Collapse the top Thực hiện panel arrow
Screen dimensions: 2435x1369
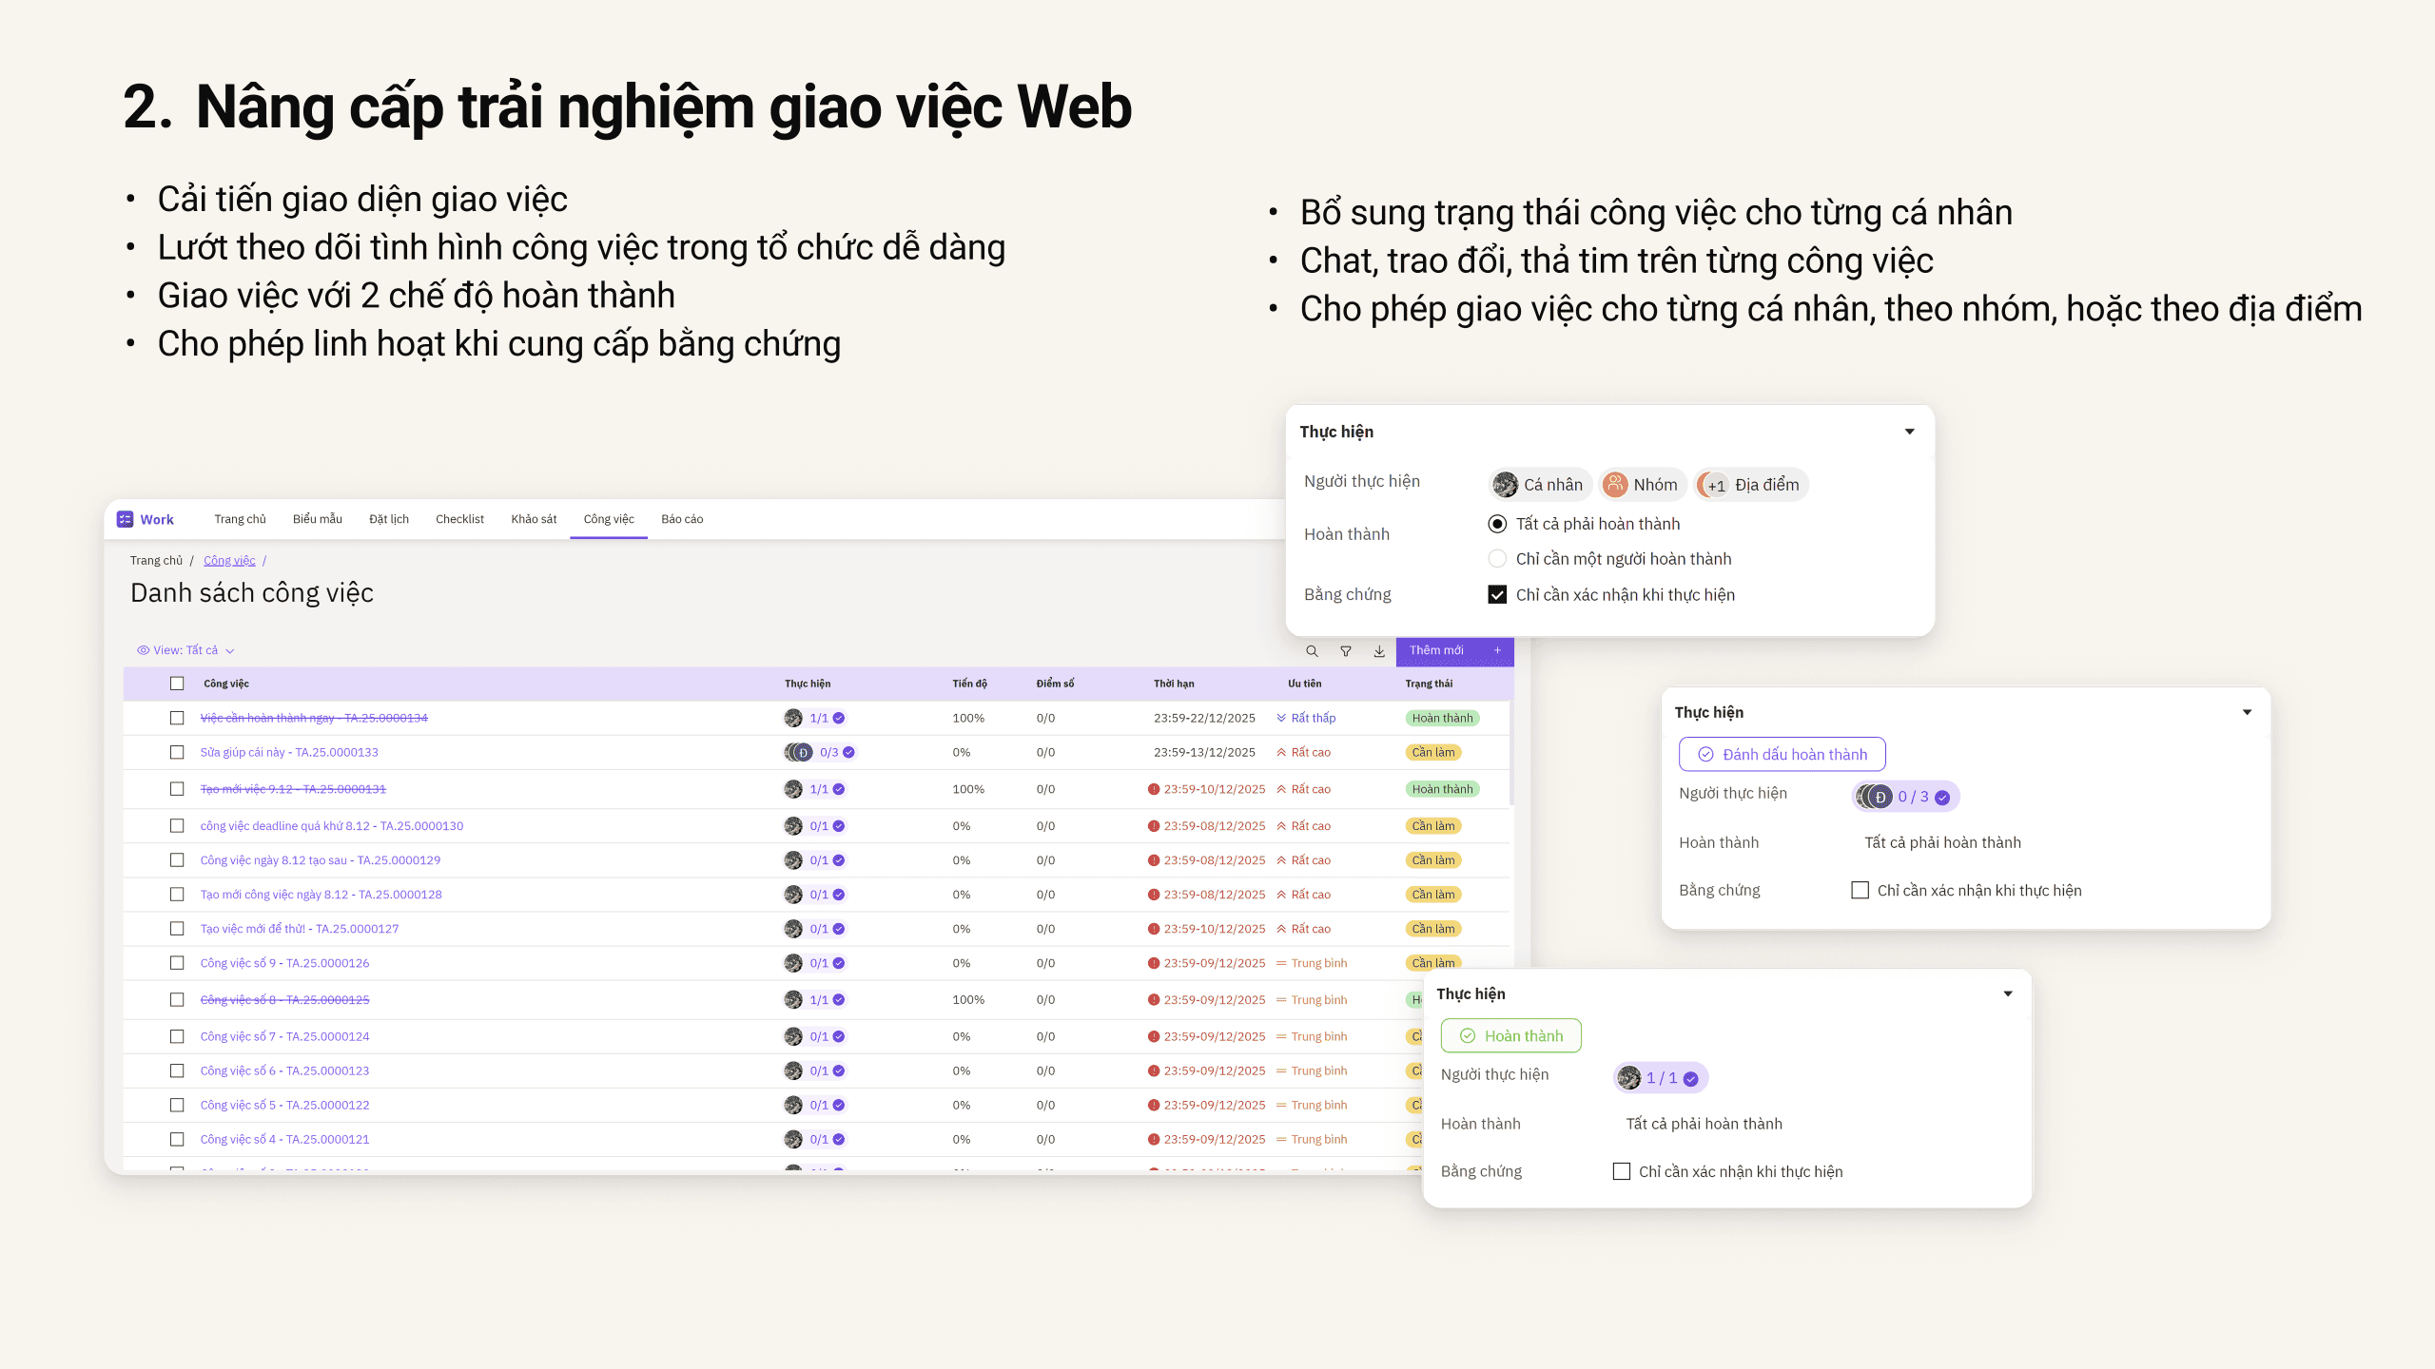(x=1909, y=432)
